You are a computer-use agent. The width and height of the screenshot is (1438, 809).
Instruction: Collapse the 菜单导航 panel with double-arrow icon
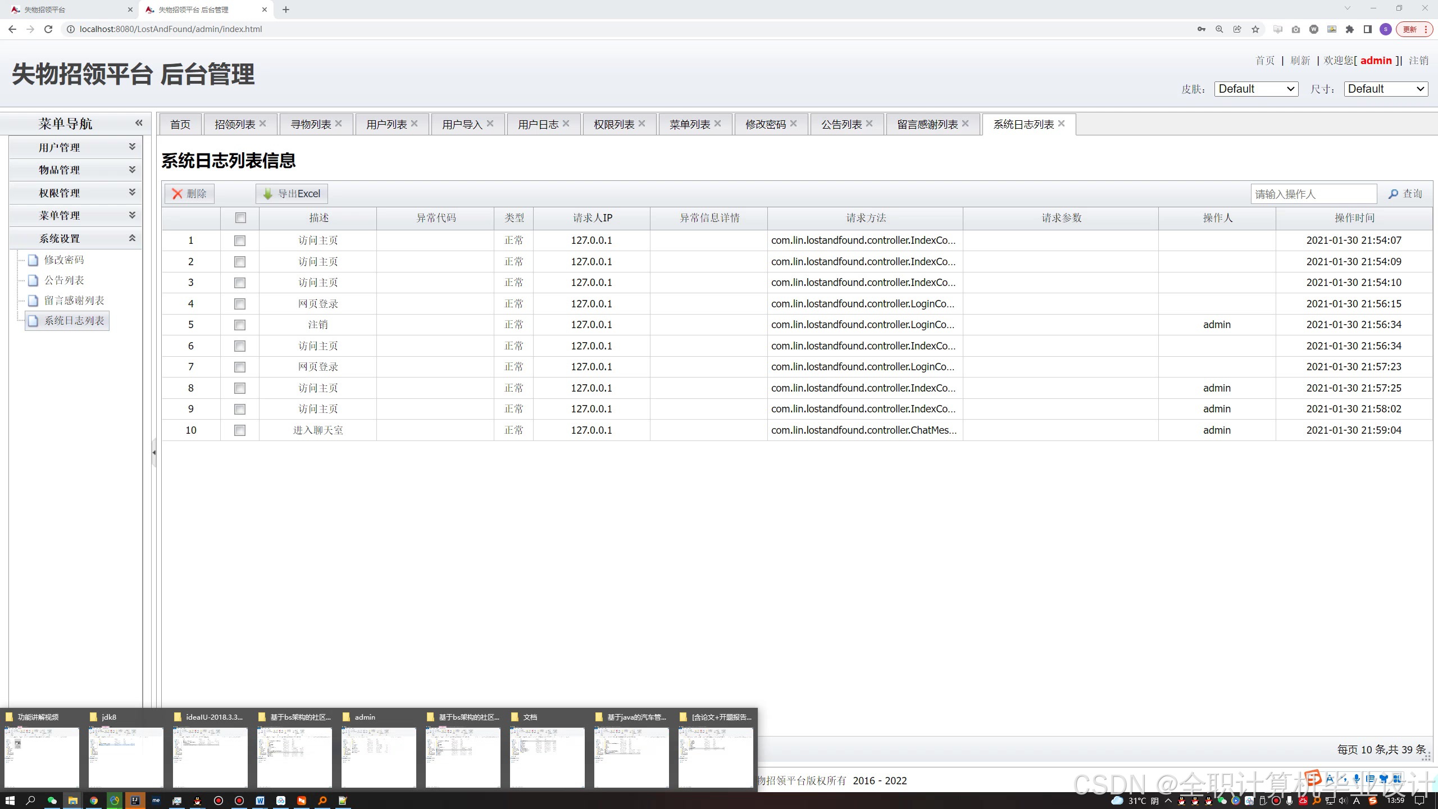(x=139, y=123)
